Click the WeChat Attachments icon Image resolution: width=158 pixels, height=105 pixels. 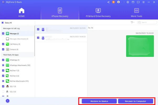[x=7, y=81]
